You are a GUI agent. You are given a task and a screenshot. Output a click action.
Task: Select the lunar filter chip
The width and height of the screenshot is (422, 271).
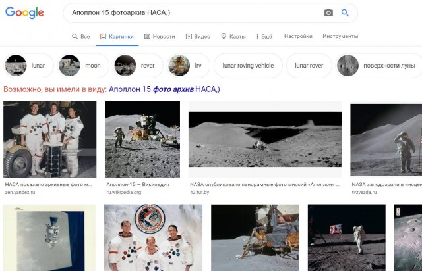tap(28, 66)
